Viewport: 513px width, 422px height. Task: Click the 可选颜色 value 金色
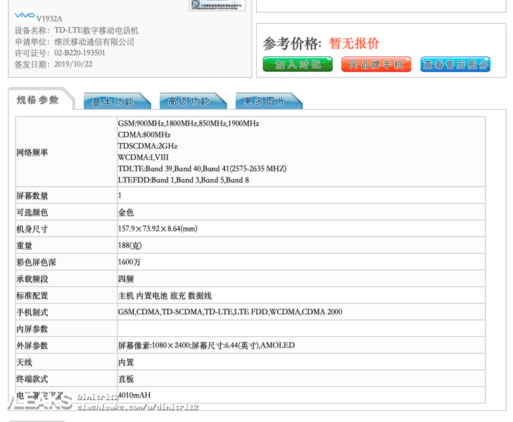126,212
